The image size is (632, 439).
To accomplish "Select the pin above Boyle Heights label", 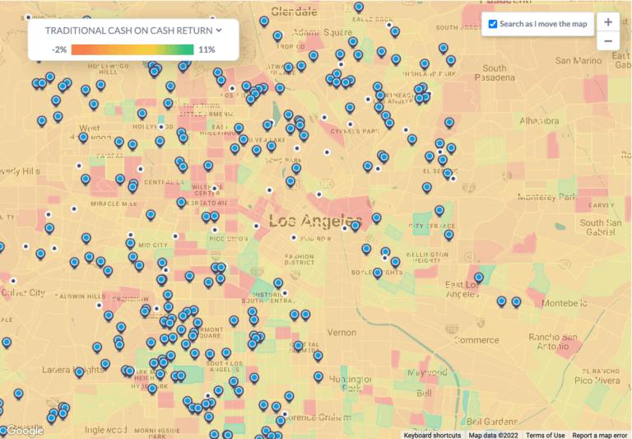I will 378,273.
